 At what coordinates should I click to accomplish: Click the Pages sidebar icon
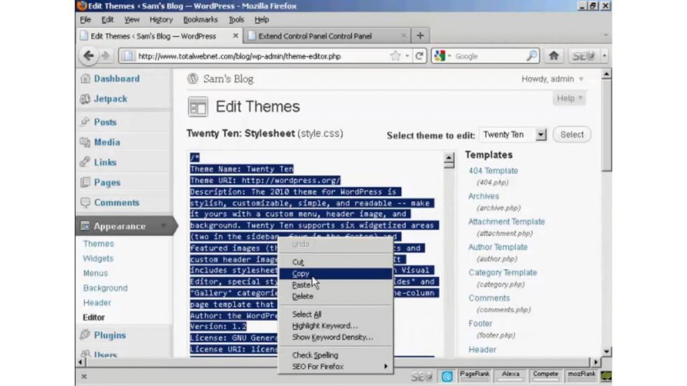point(86,182)
